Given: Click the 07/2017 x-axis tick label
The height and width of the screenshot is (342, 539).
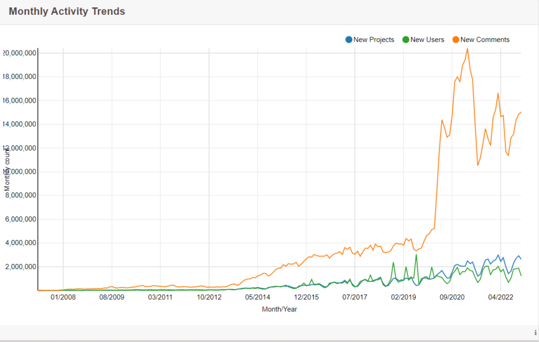Looking at the screenshot, I should (x=355, y=297).
